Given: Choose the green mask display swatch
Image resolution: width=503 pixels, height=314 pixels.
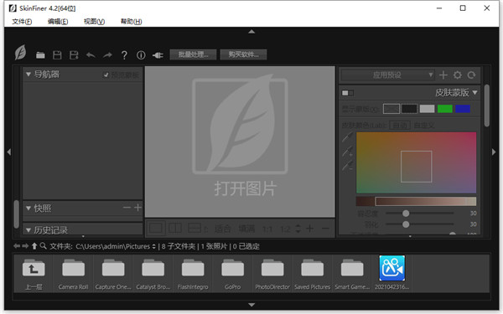Looking at the screenshot, I should pyautogui.click(x=445, y=109).
